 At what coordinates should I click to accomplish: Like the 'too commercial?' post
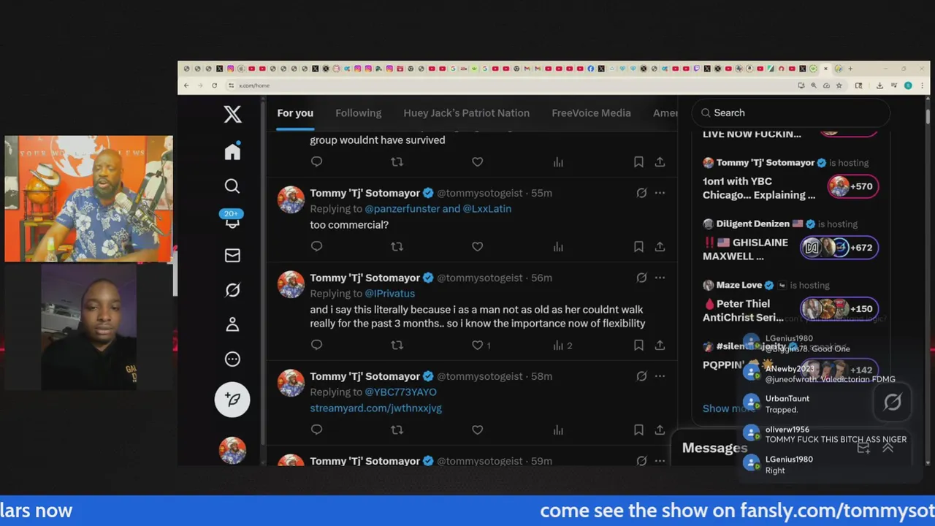(477, 246)
